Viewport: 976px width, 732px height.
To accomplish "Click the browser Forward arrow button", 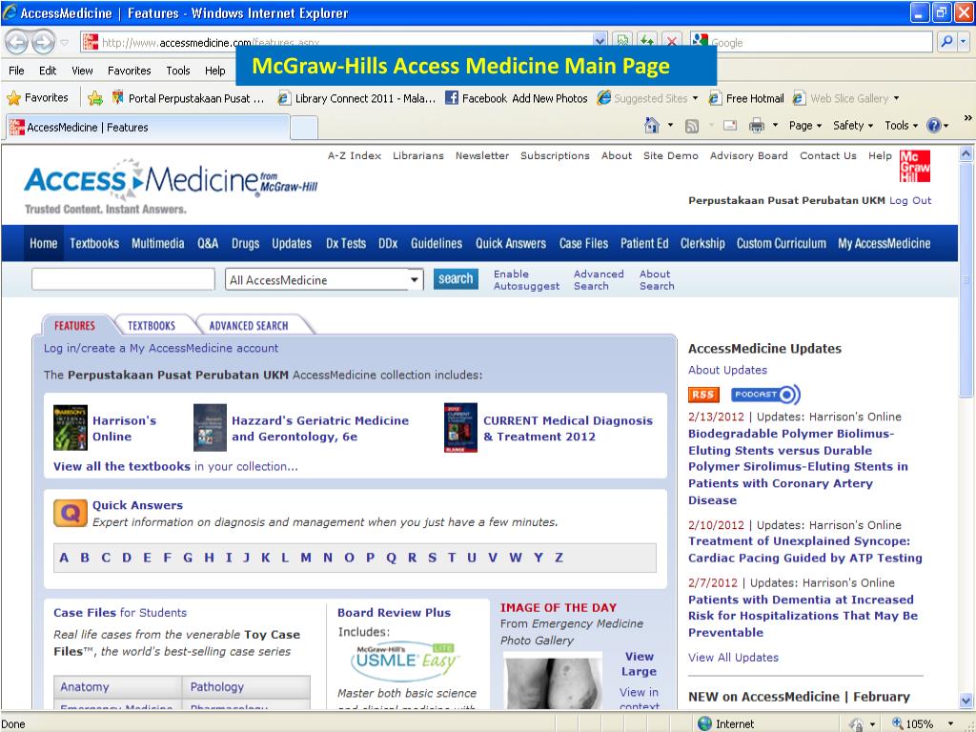I will click(x=43, y=42).
